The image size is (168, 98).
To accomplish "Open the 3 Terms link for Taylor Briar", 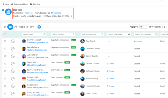I will point(110,64).
